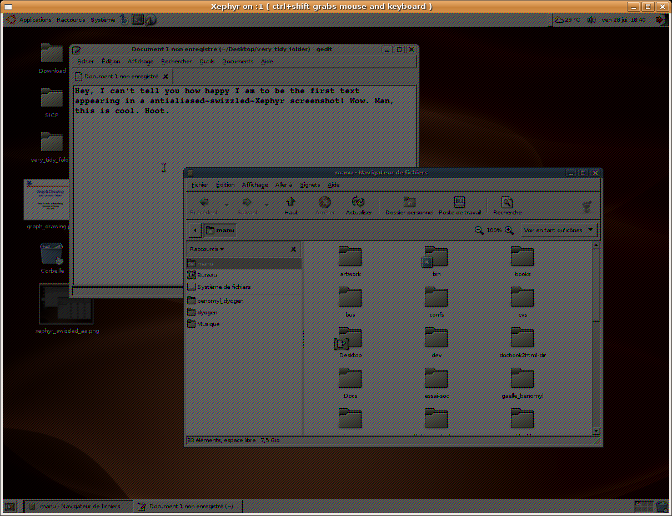Click the zoom in magnifier icon
672x516 pixels.
coord(509,230)
